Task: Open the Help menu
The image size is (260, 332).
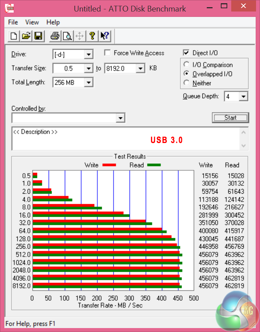Action: (53, 22)
